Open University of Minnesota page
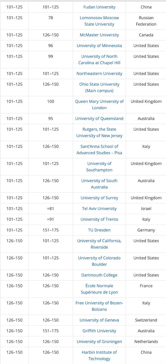The image size is (166, 364). click(x=99, y=45)
